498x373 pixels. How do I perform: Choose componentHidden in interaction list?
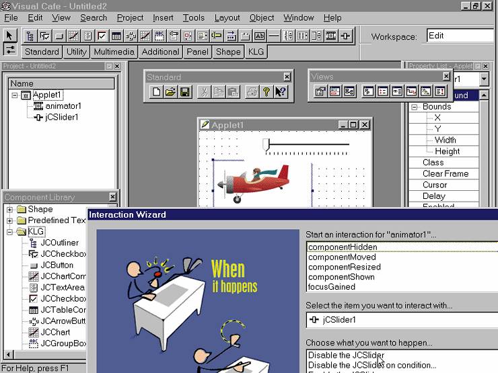tap(402, 247)
